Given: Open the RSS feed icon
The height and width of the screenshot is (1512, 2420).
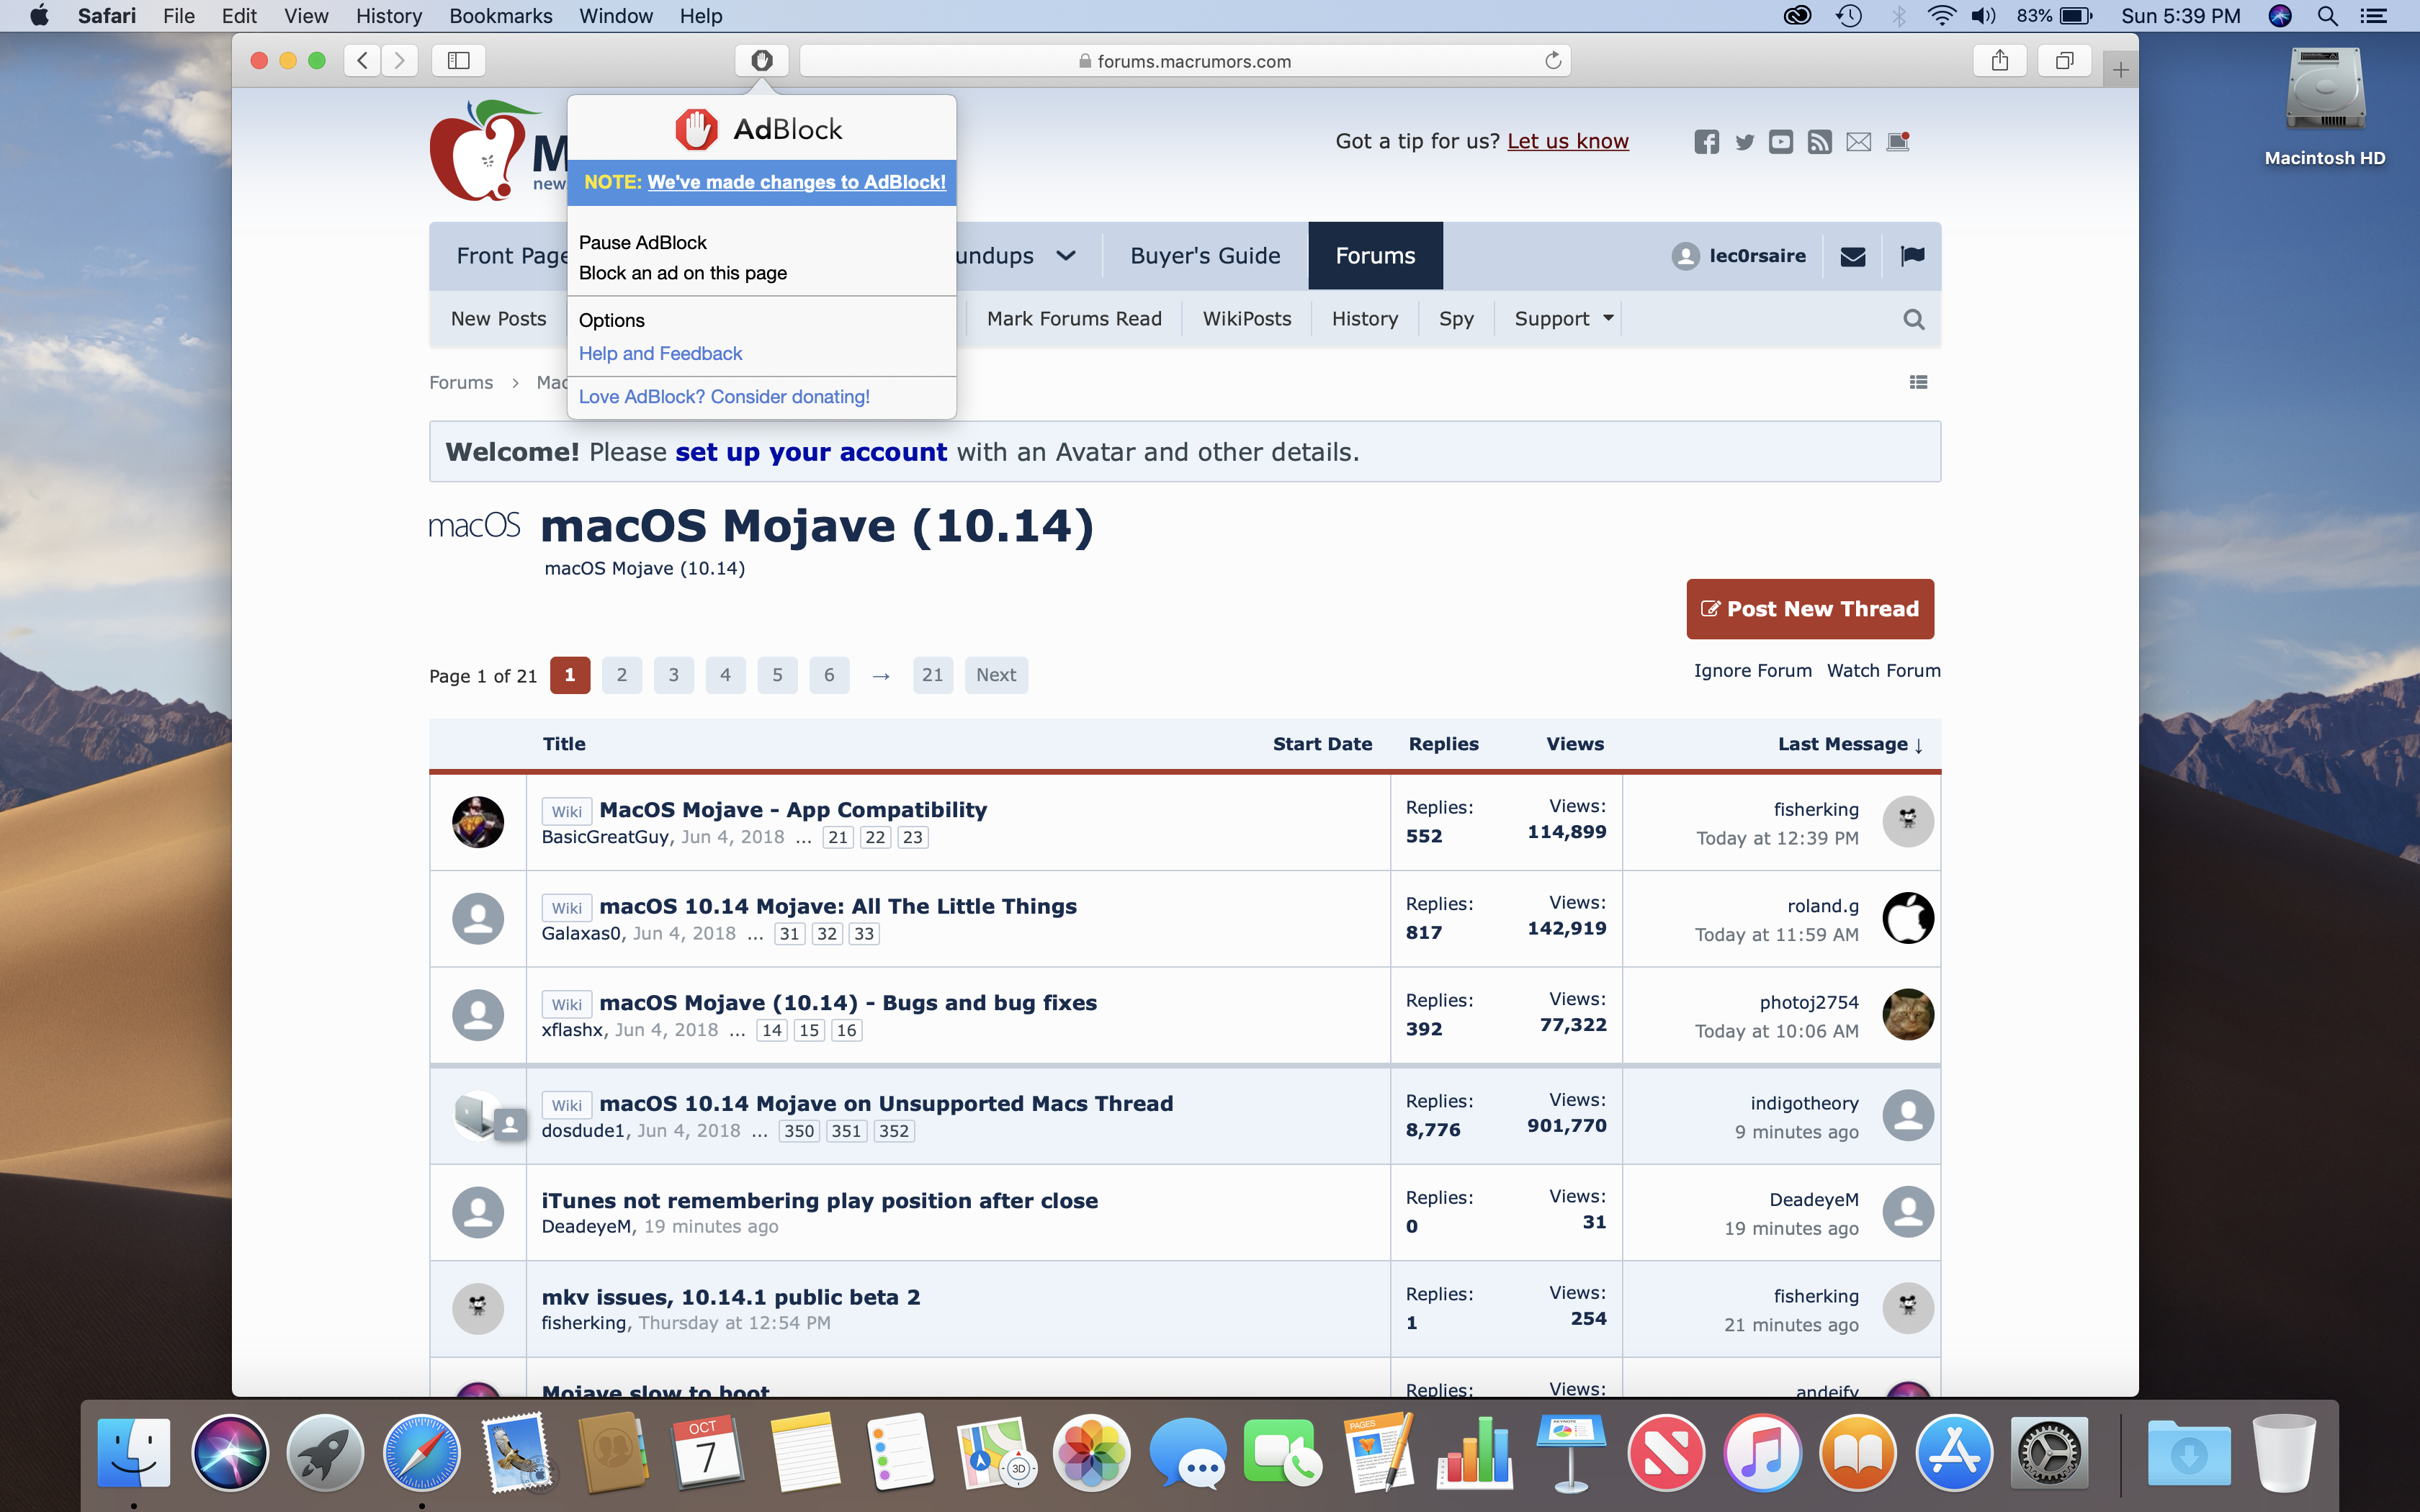Looking at the screenshot, I should (1820, 142).
